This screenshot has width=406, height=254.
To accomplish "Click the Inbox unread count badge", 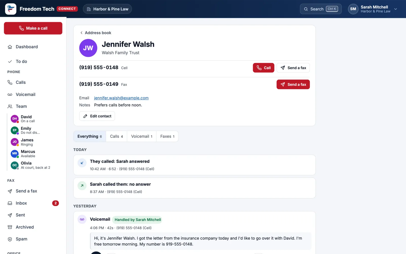I will [56, 203].
